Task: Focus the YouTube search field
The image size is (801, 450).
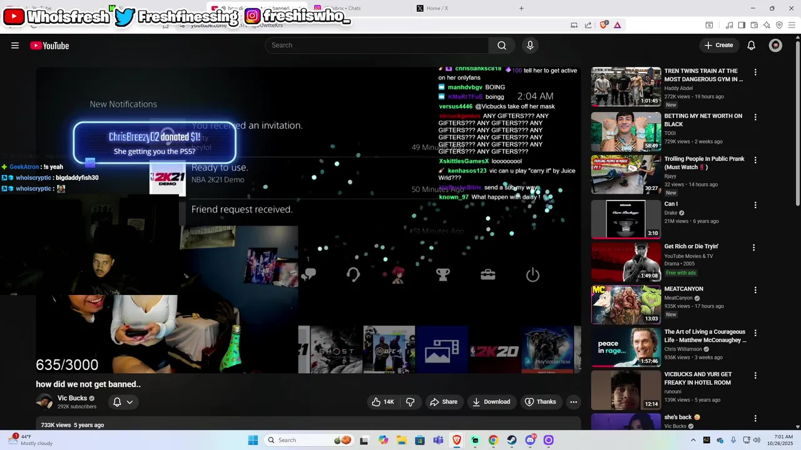Action: [x=377, y=45]
